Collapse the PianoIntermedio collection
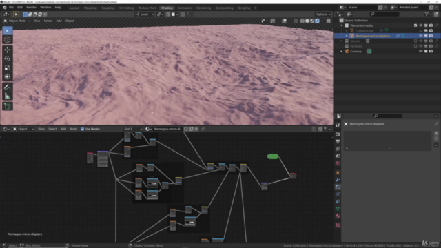 tap(342, 25)
